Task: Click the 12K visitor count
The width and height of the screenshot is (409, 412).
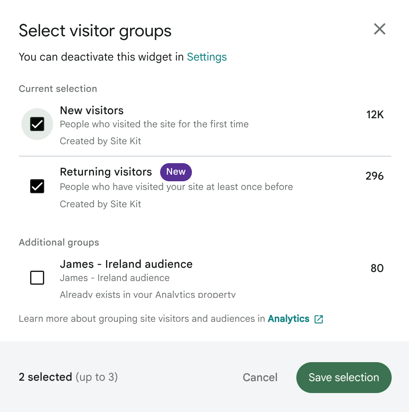Action: (375, 115)
